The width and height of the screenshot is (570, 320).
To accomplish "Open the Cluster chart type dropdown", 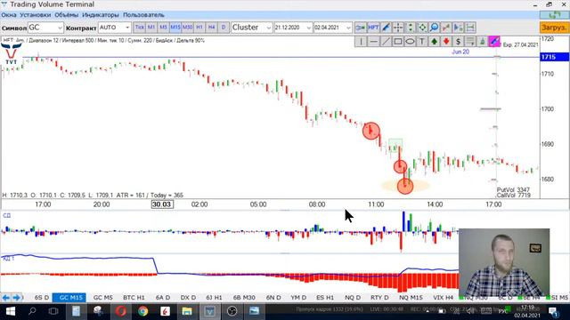I will (x=251, y=28).
